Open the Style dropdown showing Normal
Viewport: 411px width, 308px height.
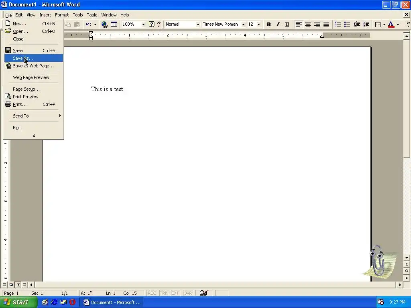pyautogui.click(x=198, y=24)
